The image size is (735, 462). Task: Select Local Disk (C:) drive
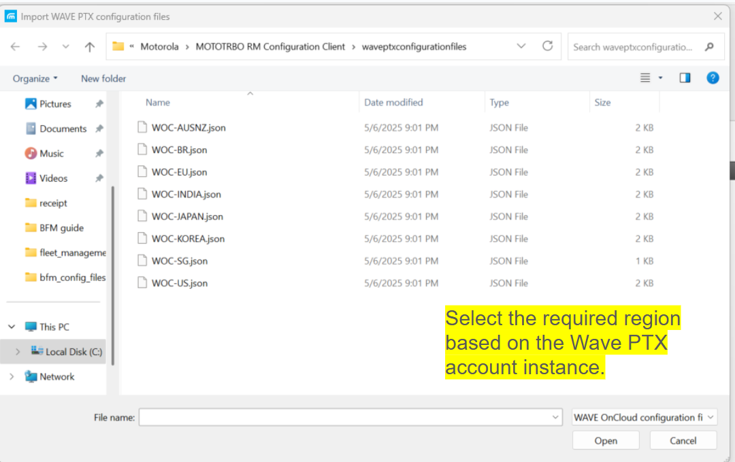[73, 351]
